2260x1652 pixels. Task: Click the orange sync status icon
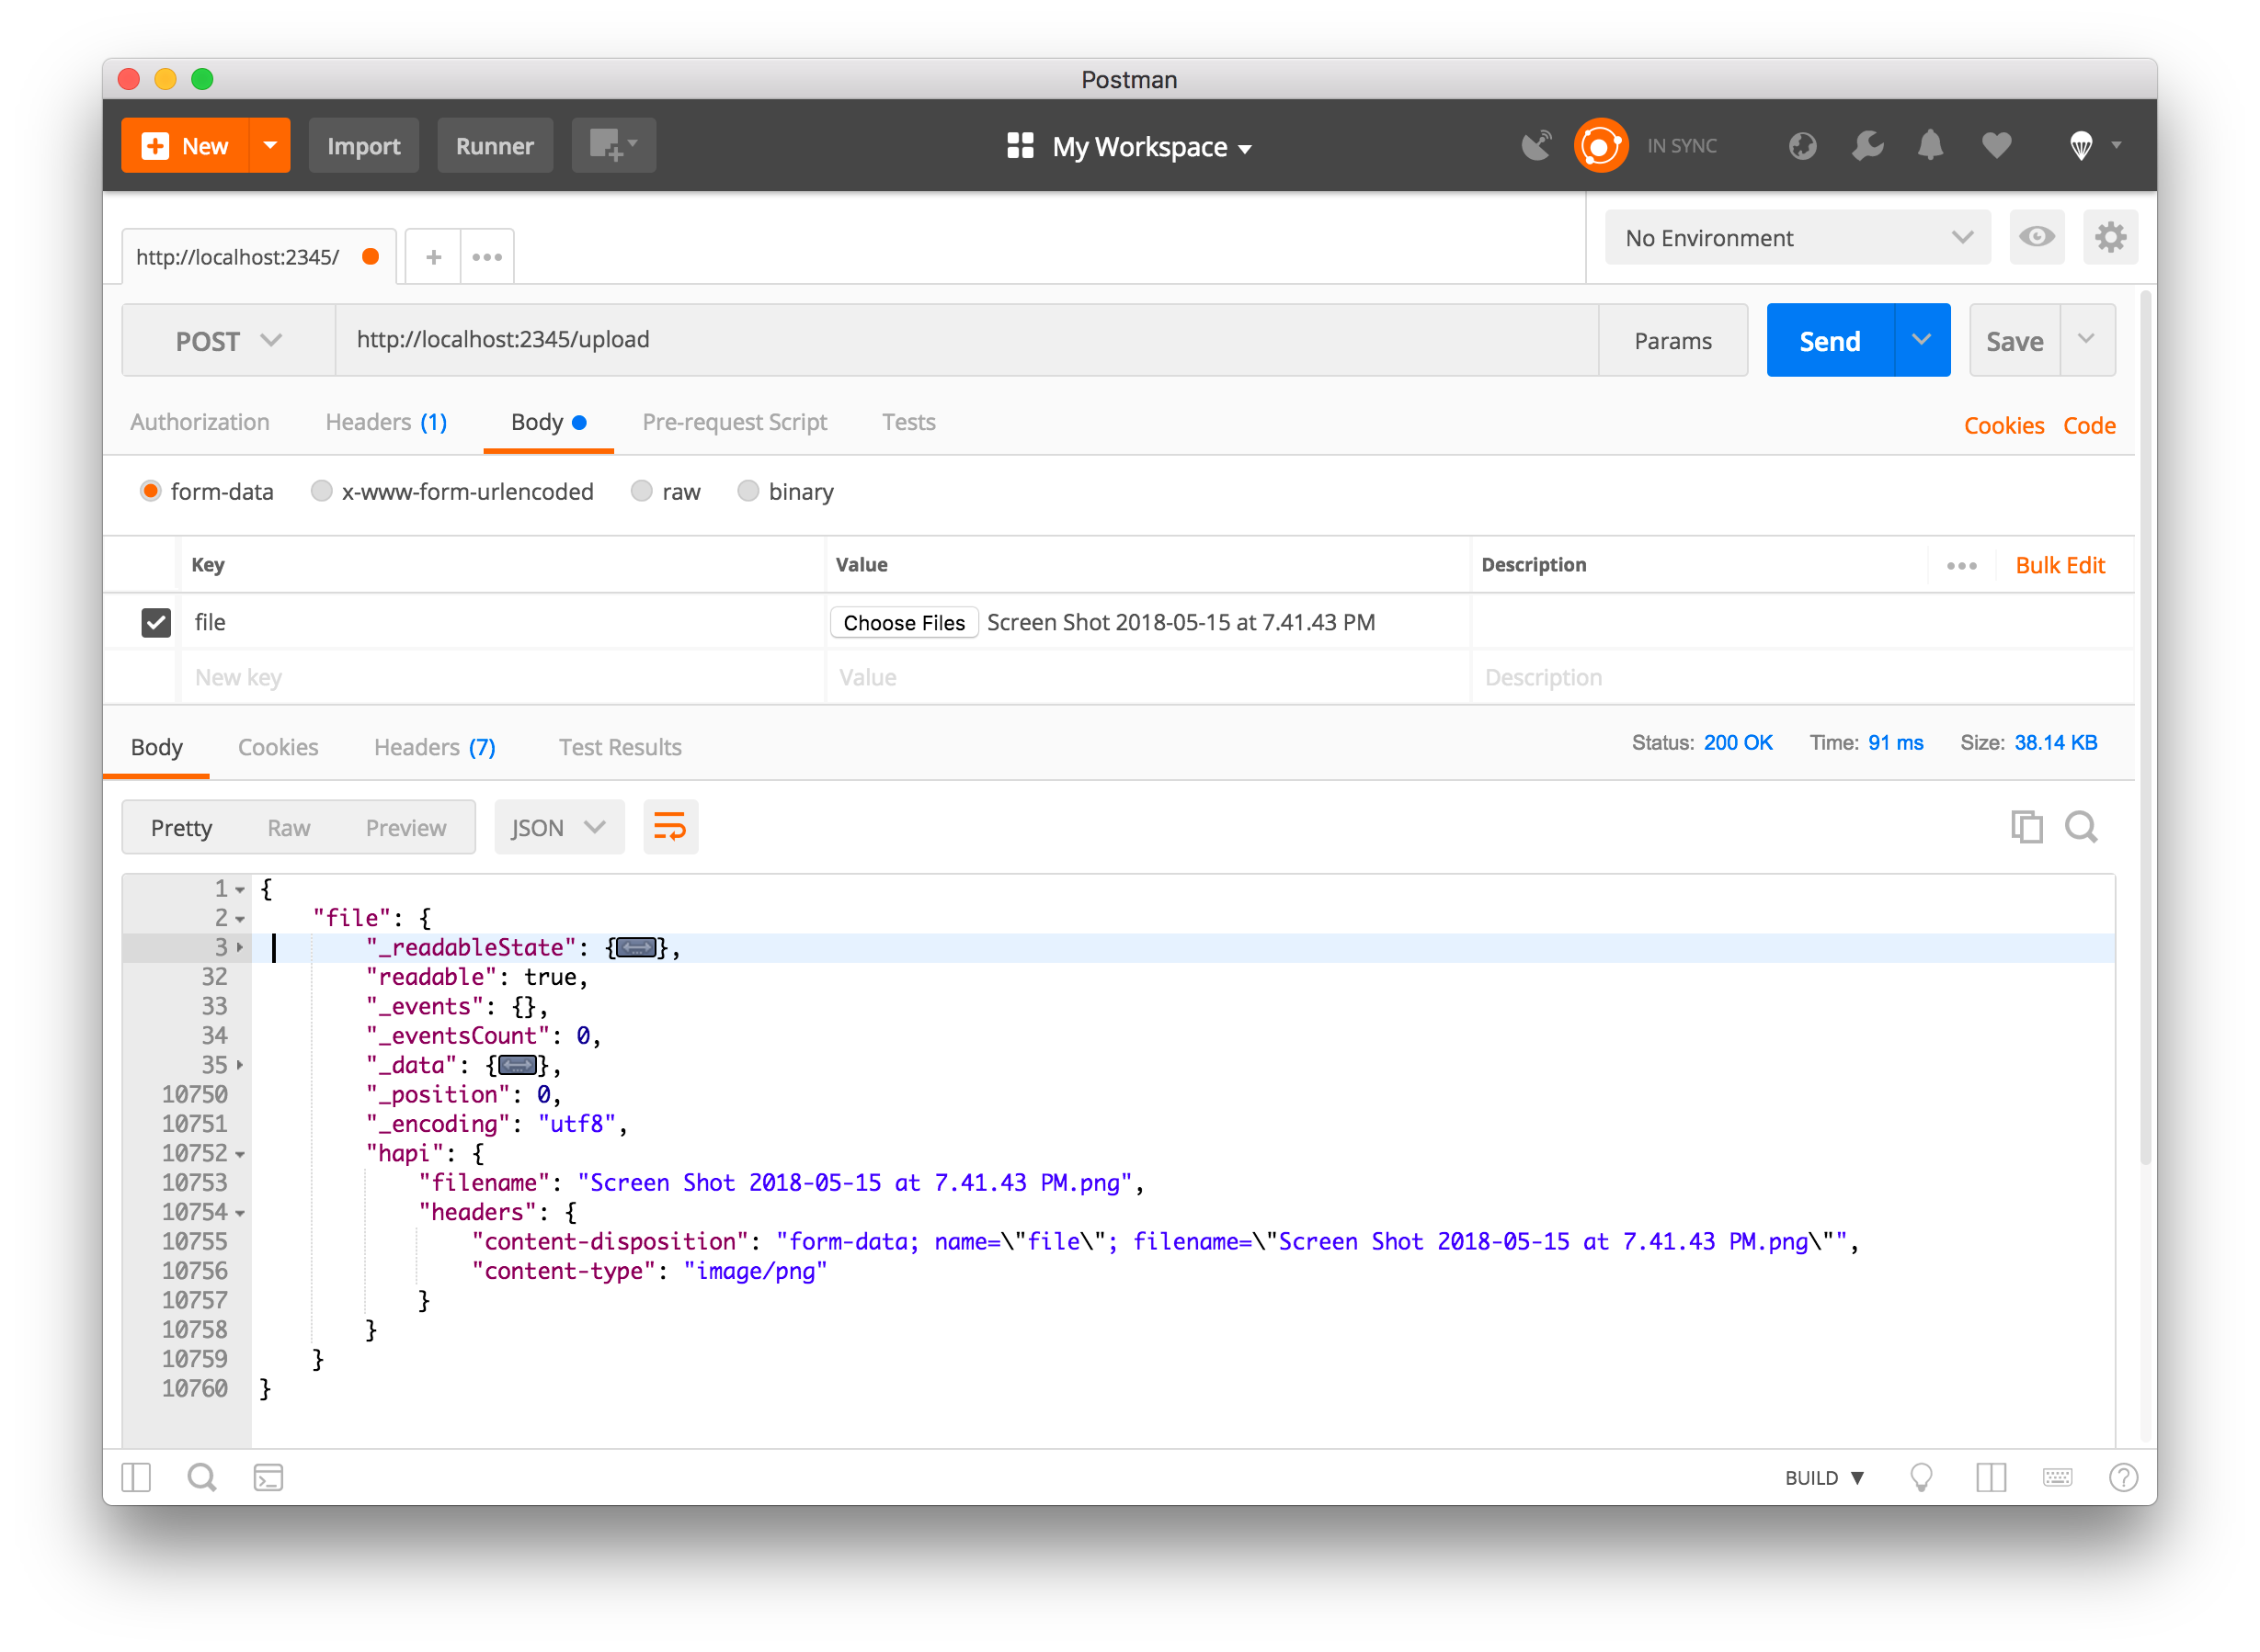pyautogui.click(x=1601, y=146)
